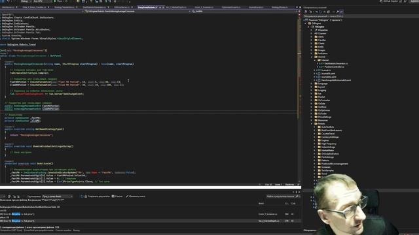419x235 pixels.
Task: Click the wrench properties icon in Solution Explorer
Action: (338, 12)
